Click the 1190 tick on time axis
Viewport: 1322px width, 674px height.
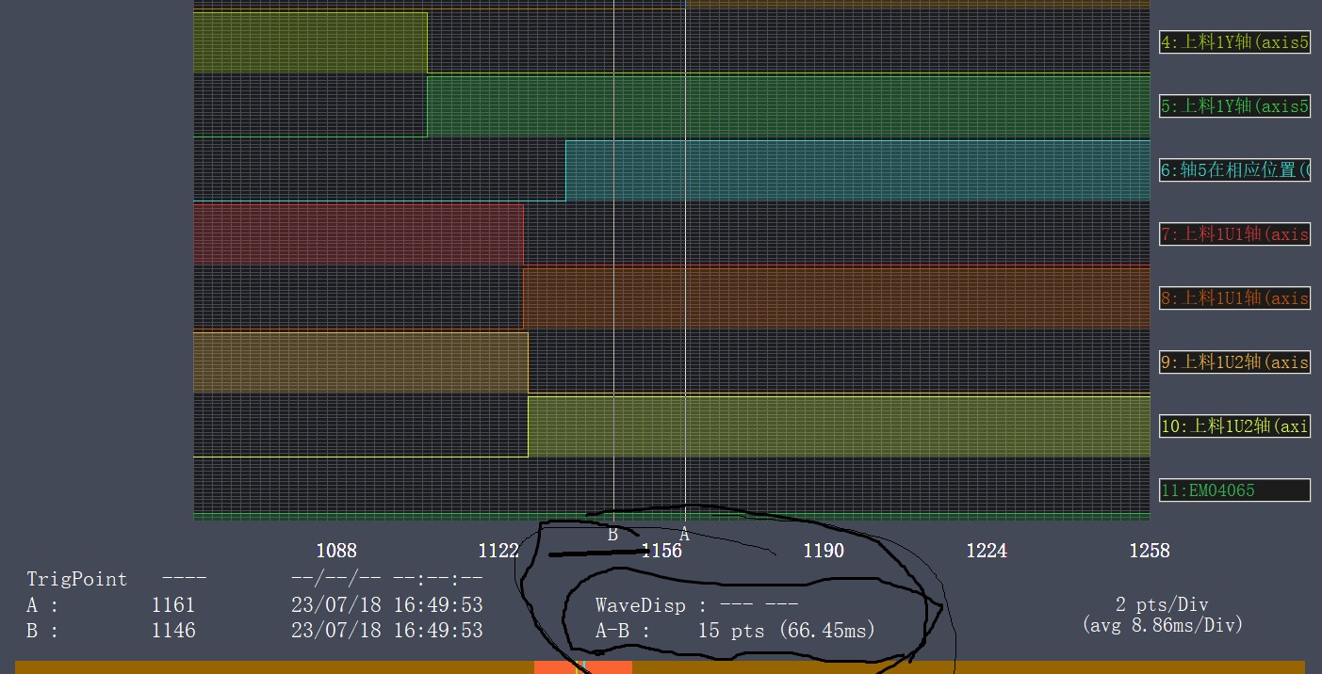click(824, 551)
